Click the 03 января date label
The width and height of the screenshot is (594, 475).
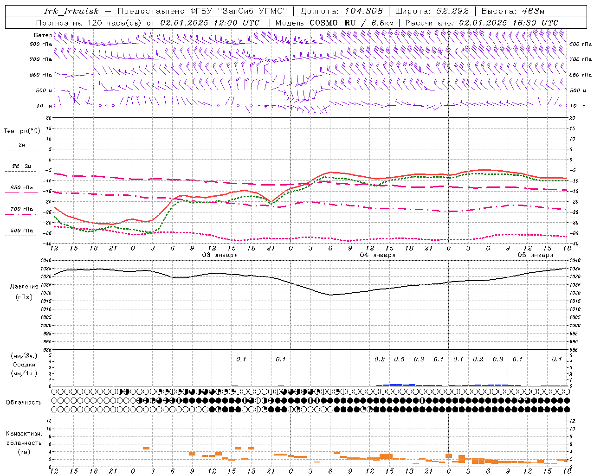click(220, 255)
